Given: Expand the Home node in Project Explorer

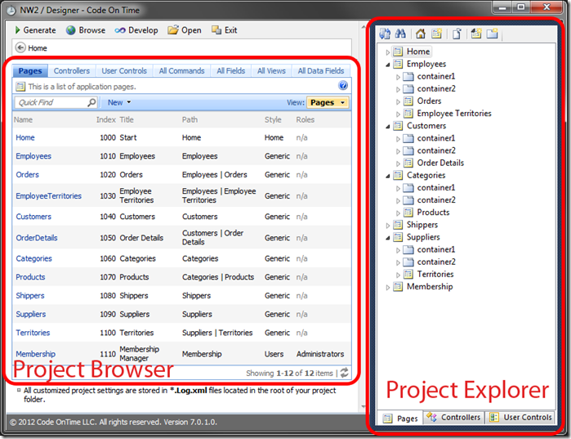Looking at the screenshot, I should coord(387,52).
